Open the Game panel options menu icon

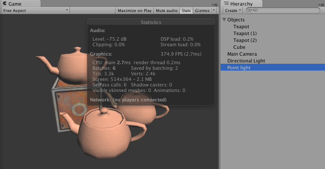(215, 5)
